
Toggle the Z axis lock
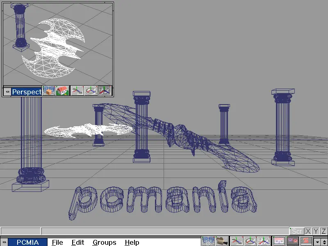[323, 231]
